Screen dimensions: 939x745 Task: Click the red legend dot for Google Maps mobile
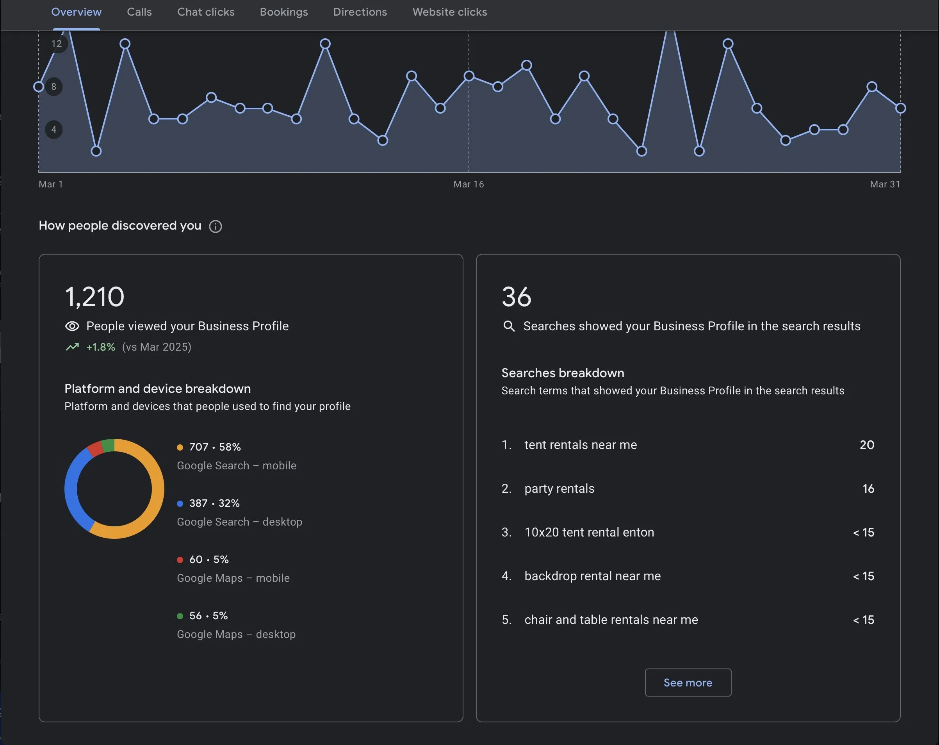coord(180,560)
